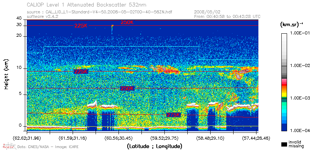Click the x-axis label '(59.52;29.75)'
Viewport: 310px width, 150px height.
165,138
